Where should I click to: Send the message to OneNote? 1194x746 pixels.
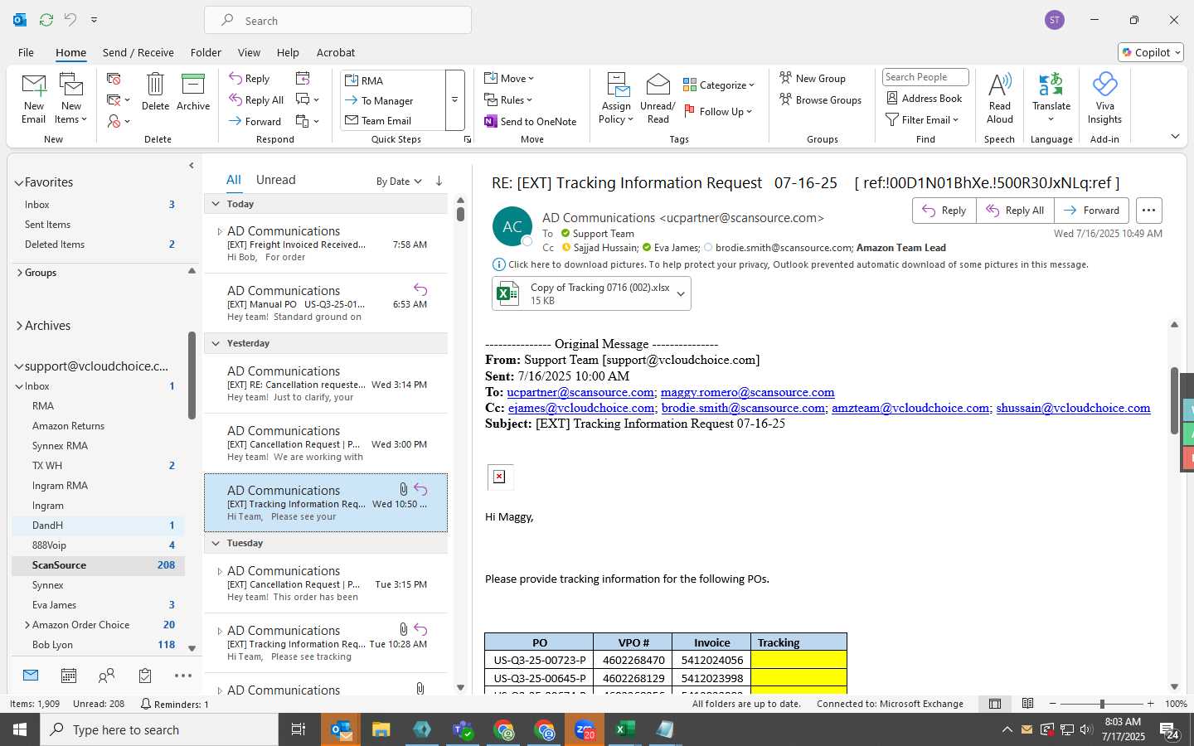pyautogui.click(x=531, y=122)
